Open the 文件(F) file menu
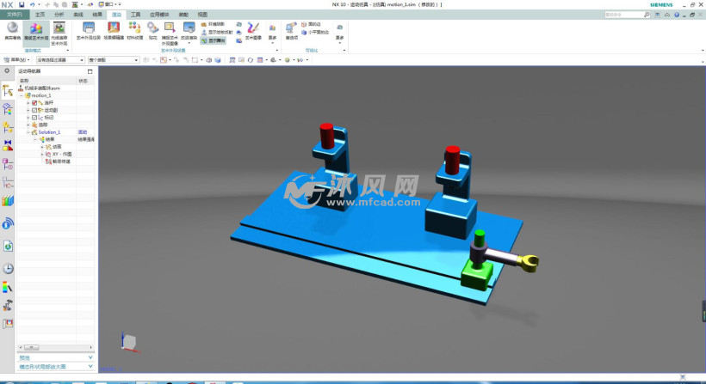Viewport: 706px width, 384px height. coord(15,15)
